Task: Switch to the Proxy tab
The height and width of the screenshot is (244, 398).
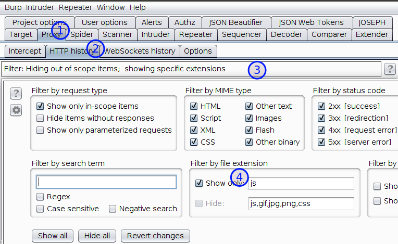Action: click(x=51, y=34)
